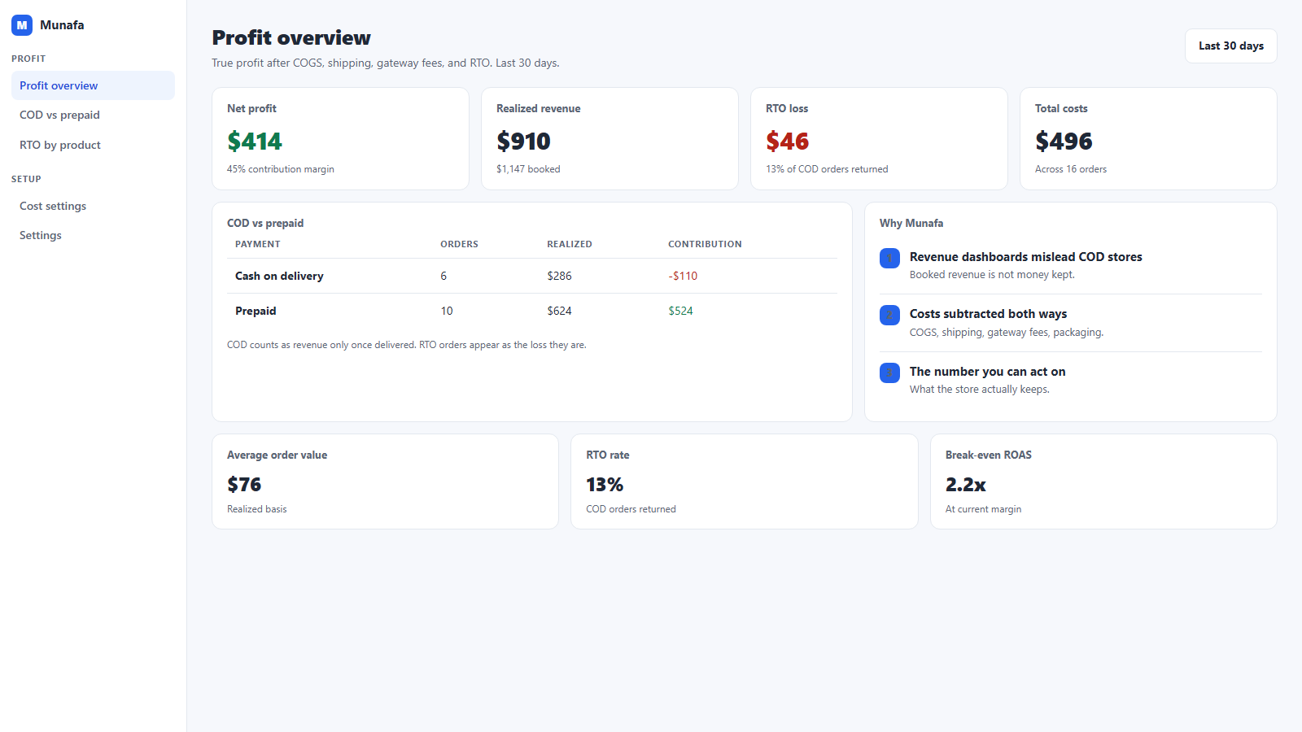The height and width of the screenshot is (732, 1302).
Task: Click the RTO rate 13% value
Action: point(605,485)
